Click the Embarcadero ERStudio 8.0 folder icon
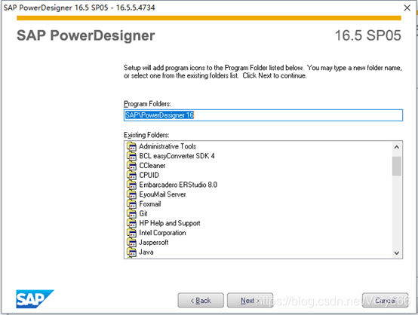Image resolution: width=418 pixels, height=315 pixels. pyautogui.click(x=131, y=185)
